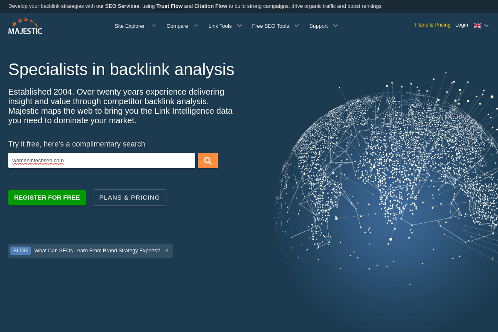Expand the Compare menu chevron
Screen dimensions: 498x332
[x=196, y=26]
